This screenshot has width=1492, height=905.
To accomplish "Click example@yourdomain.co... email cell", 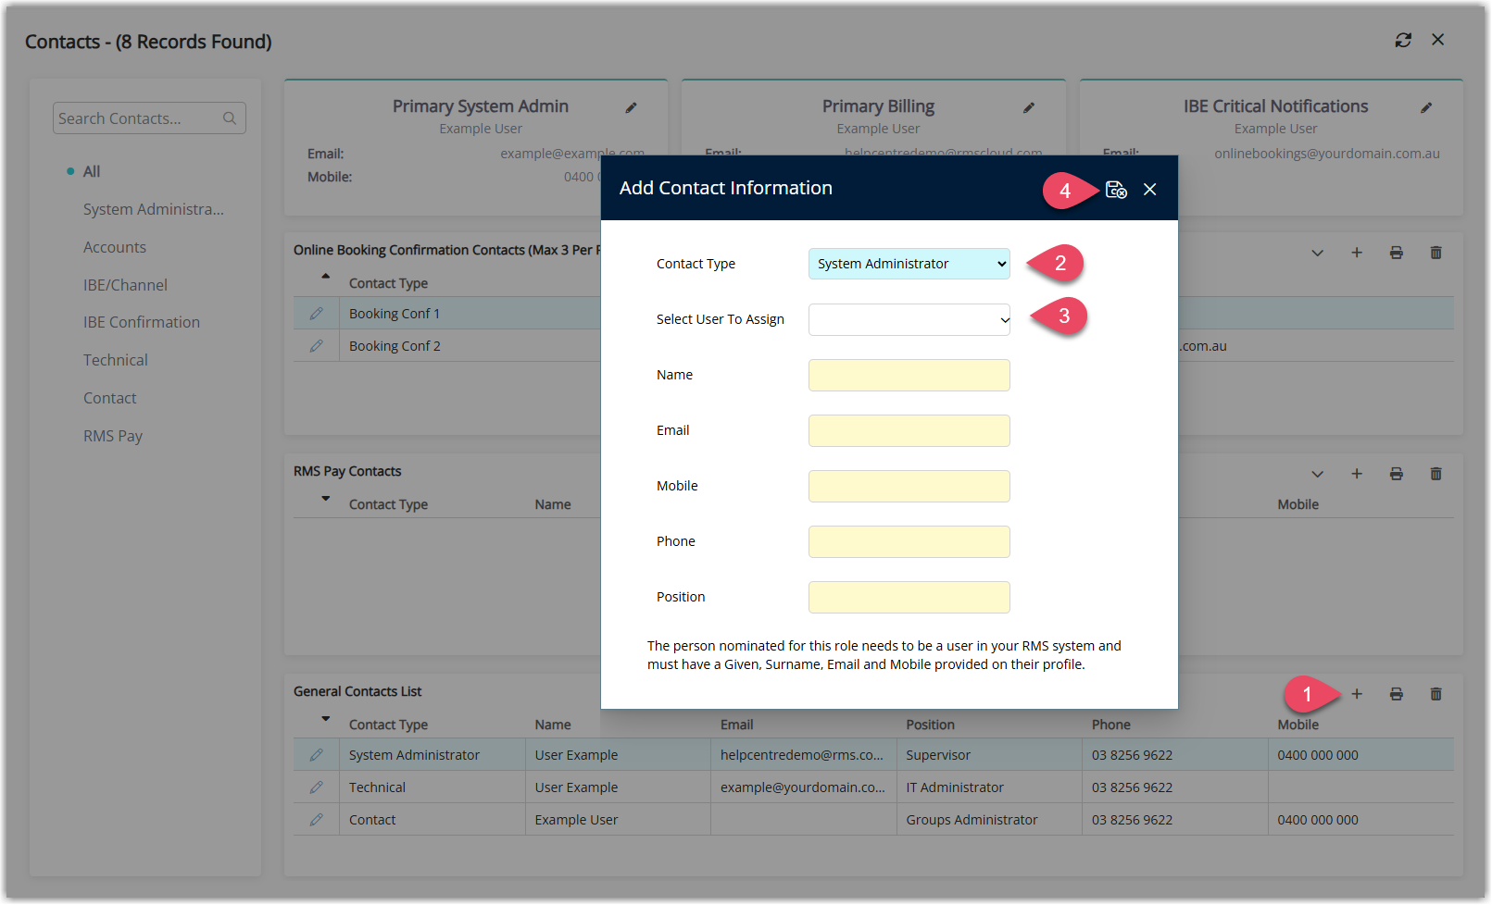I will click(x=803, y=787).
